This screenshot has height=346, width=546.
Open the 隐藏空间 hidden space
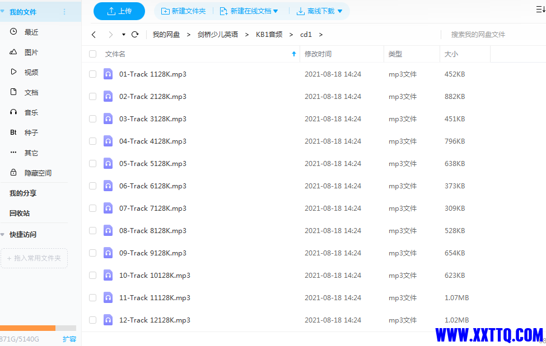pyautogui.click(x=38, y=173)
